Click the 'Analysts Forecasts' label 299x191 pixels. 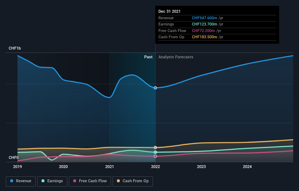176,57
